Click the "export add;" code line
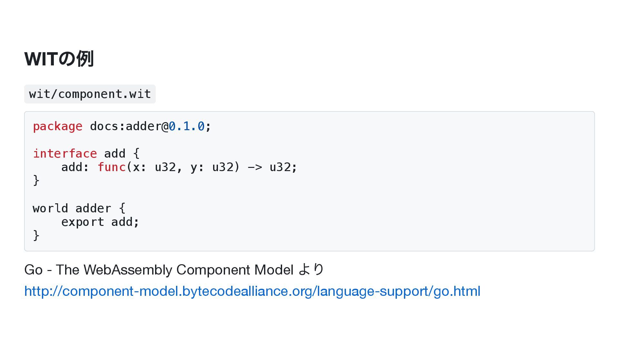 point(100,222)
